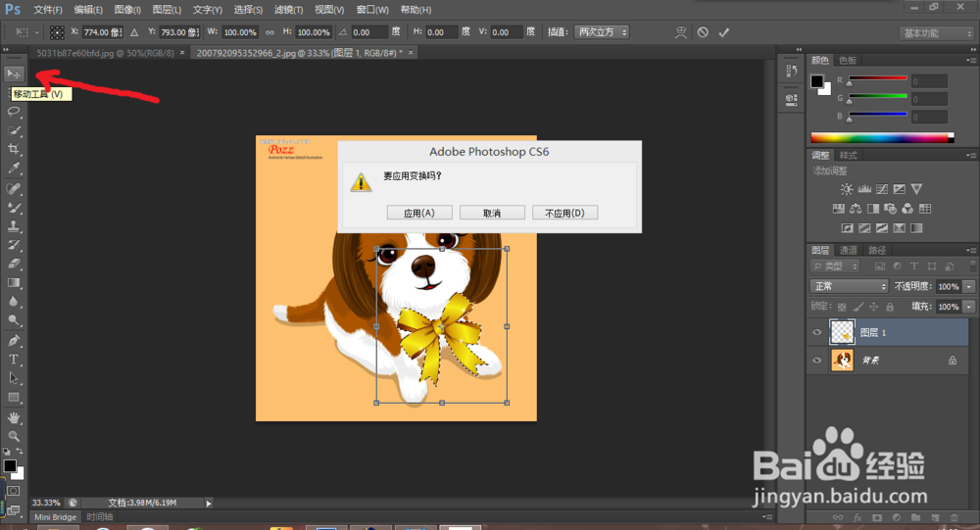The height and width of the screenshot is (530, 980).
Task: Select the Gradient tool
Action: (14, 282)
